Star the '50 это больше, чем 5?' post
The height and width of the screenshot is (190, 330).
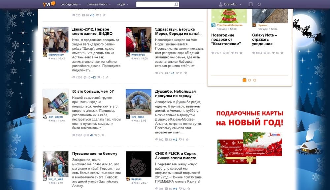point(103,135)
